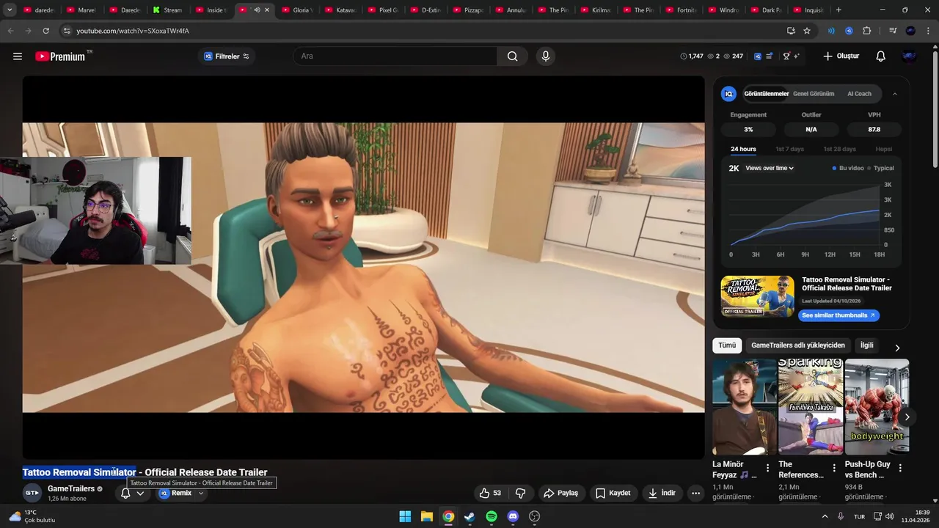Select the Genel Görünüm vidIQ tab
This screenshot has height=528, width=939.
pyautogui.click(x=814, y=94)
